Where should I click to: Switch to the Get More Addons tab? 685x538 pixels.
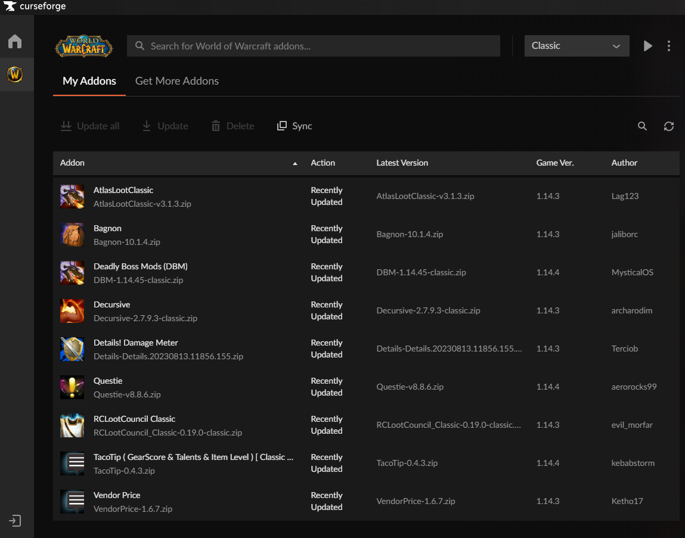click(177, 81)
